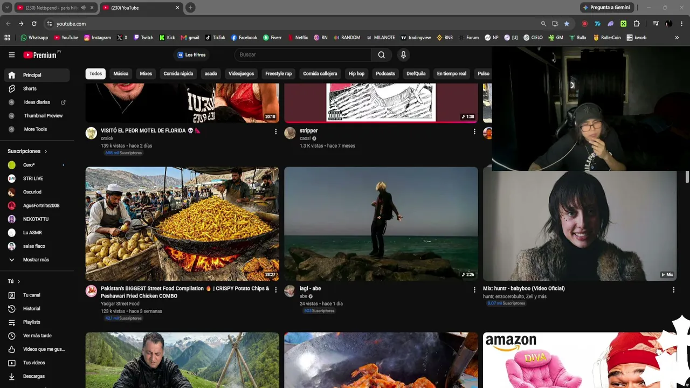The height and width of the screenshot is (388, 690).
Task: Open options menu for iagl - abe video
Action: (474, 289)
